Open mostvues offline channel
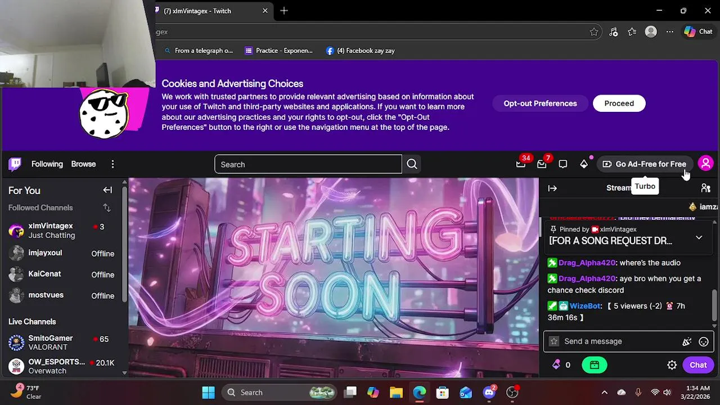The height and width of the screenshot is (405, 720). [61, 295]
